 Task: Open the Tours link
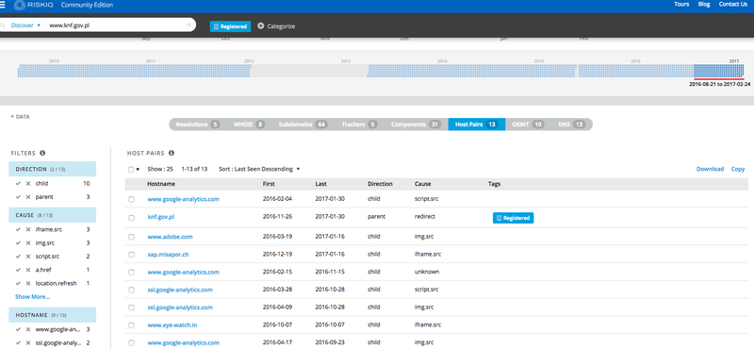(x=681, y=4)
